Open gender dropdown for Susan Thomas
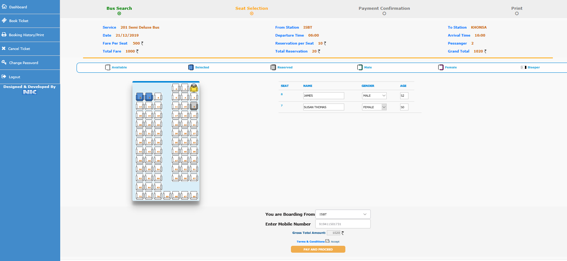 (x=374, y=107)
